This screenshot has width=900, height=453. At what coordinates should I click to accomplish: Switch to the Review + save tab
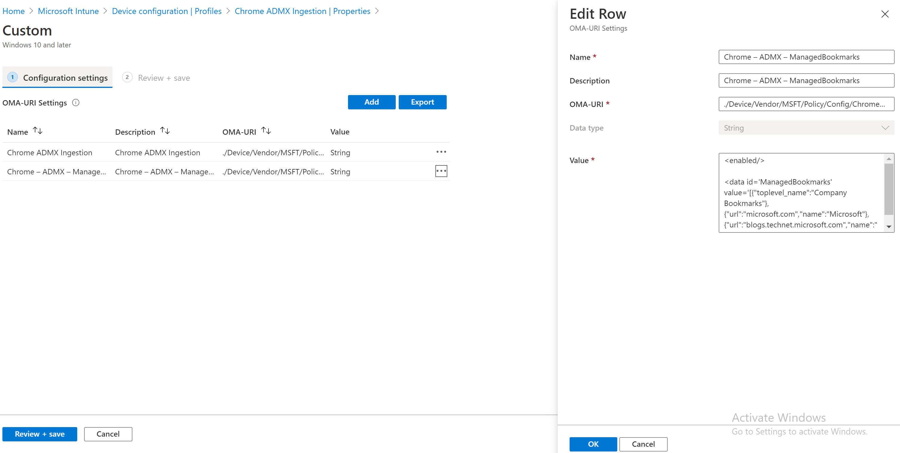163,77
